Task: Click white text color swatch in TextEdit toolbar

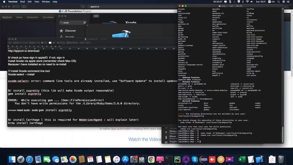Action: [x=50, y=43]
